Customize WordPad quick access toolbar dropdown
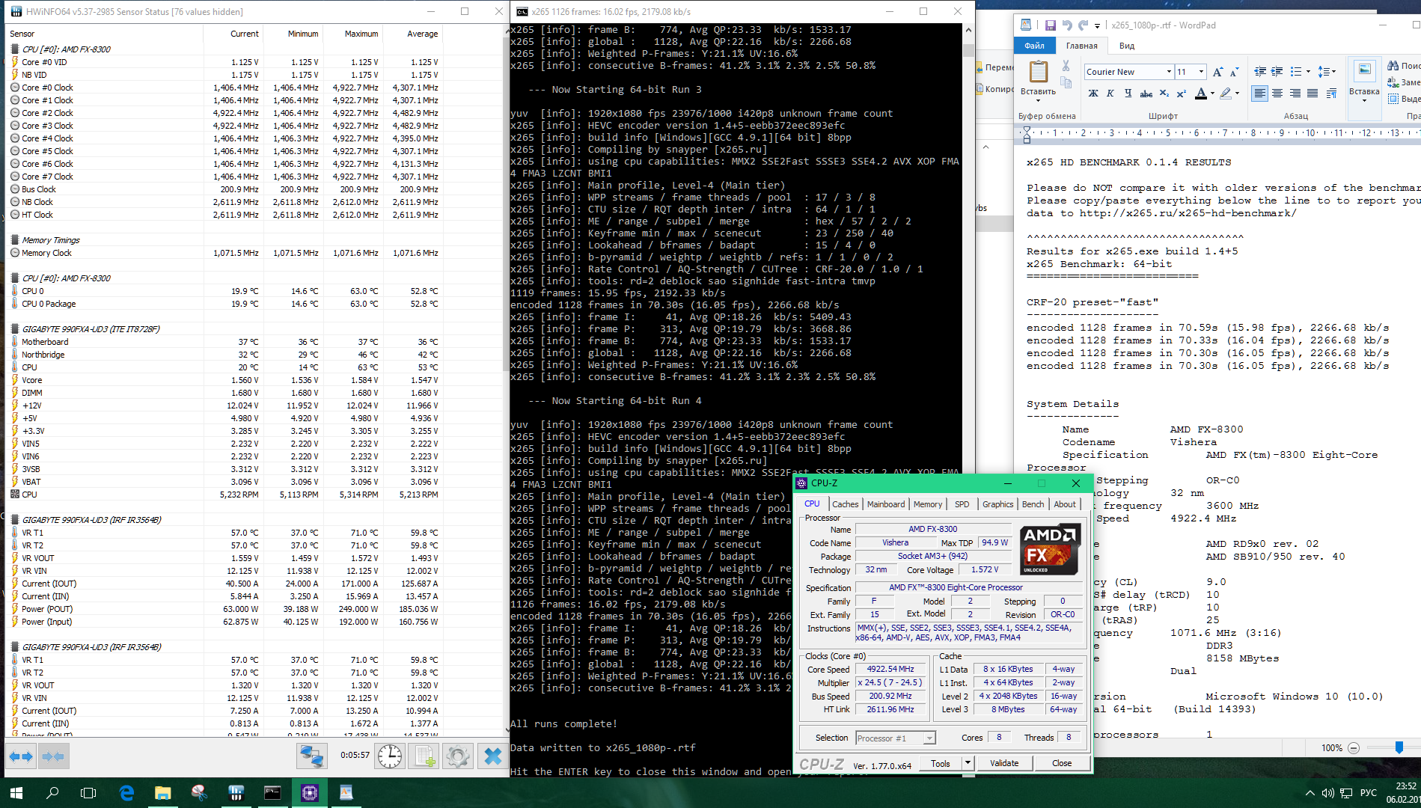The height and width of the screenshot is (808, 1421). [1097, 25]
